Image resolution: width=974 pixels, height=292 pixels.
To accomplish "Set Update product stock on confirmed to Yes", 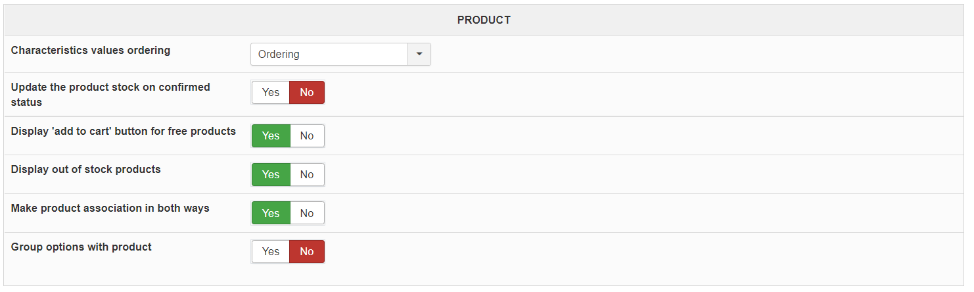I will [271, 93].
